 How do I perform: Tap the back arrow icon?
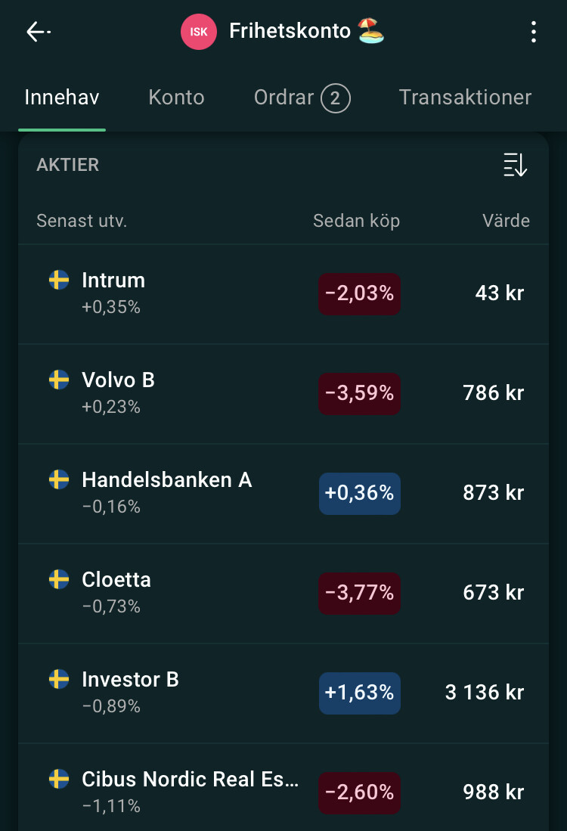click(x=38, y=32)
